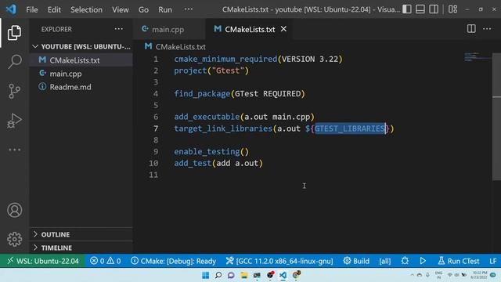Image resolution: width=501 pixels, height=282 pixels.
Task: Open File Explorer from the taskbar
Action: coord(244,275)
